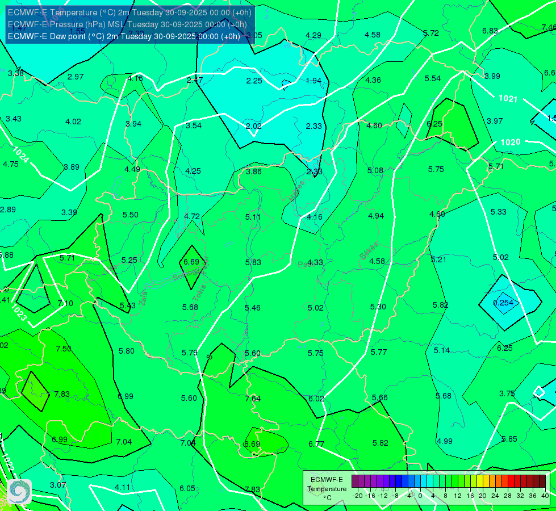Click the 5.46 temperature value
The height and width of the screenshot is (511, 556).
(x=253, y=308)
